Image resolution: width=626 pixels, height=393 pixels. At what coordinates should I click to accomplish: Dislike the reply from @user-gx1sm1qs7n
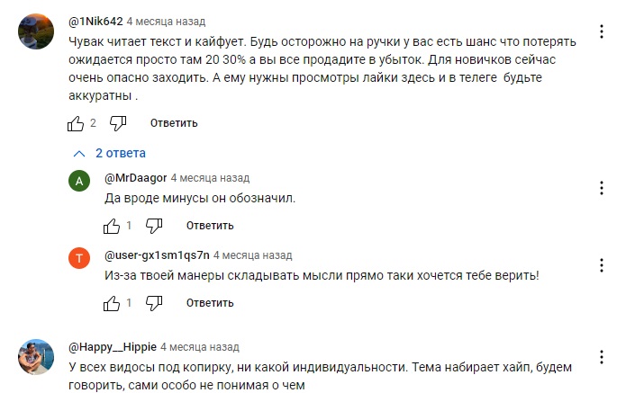pos(153,303)
